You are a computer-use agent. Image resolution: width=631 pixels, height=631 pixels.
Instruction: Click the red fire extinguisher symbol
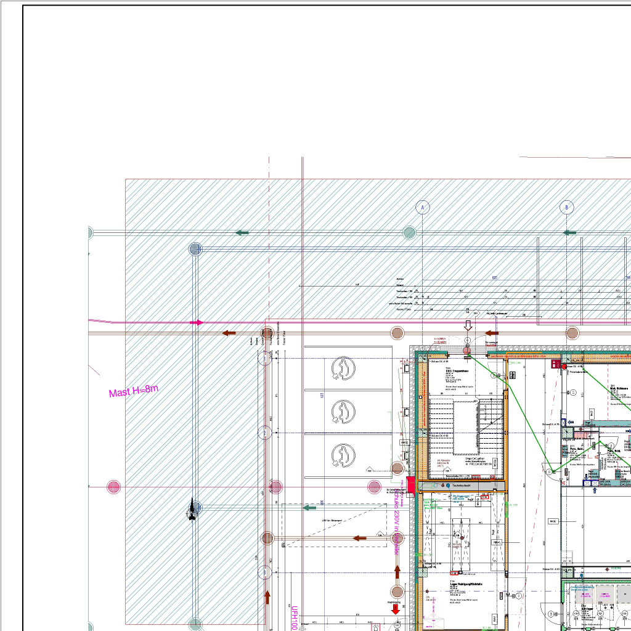[555, 365]
